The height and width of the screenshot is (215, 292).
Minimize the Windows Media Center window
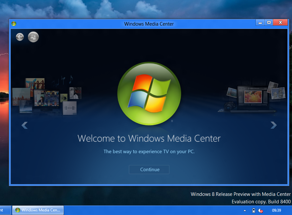point(260,23)
